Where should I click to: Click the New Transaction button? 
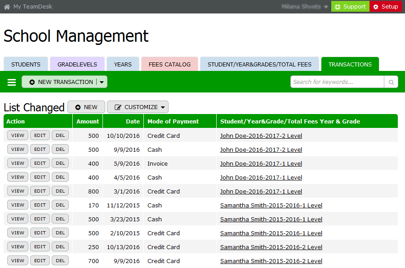click(x=61, y=82)
